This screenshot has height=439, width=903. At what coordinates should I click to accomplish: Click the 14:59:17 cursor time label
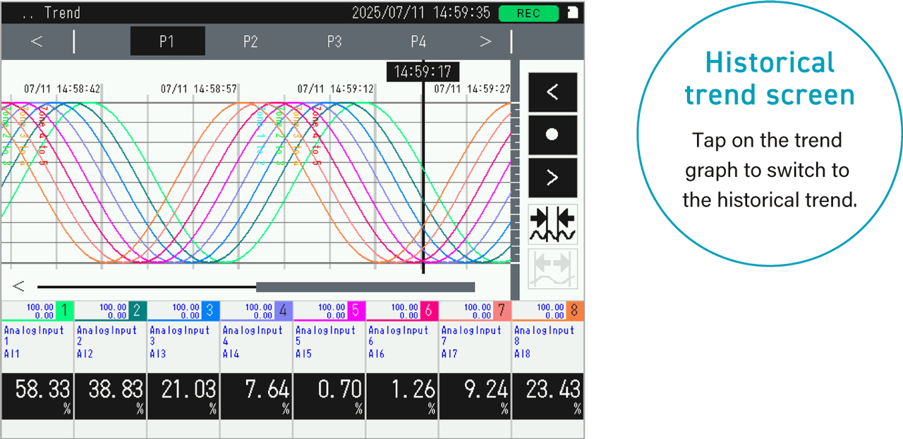[423, 72]
